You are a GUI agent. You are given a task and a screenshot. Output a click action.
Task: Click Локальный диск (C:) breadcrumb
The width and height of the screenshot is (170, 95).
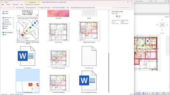[31, 8]
